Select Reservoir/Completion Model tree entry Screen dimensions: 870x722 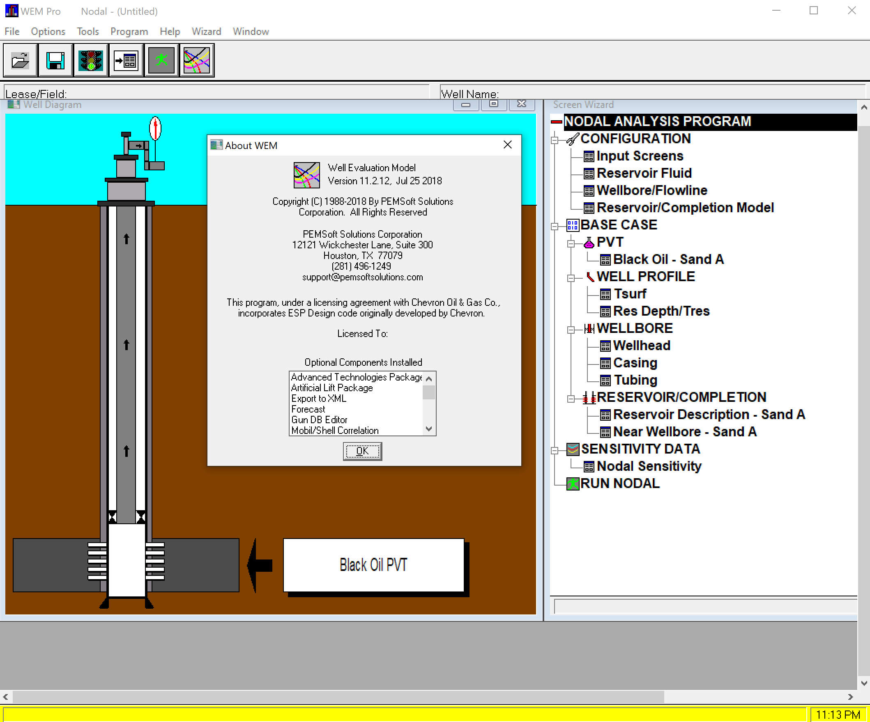685,208
